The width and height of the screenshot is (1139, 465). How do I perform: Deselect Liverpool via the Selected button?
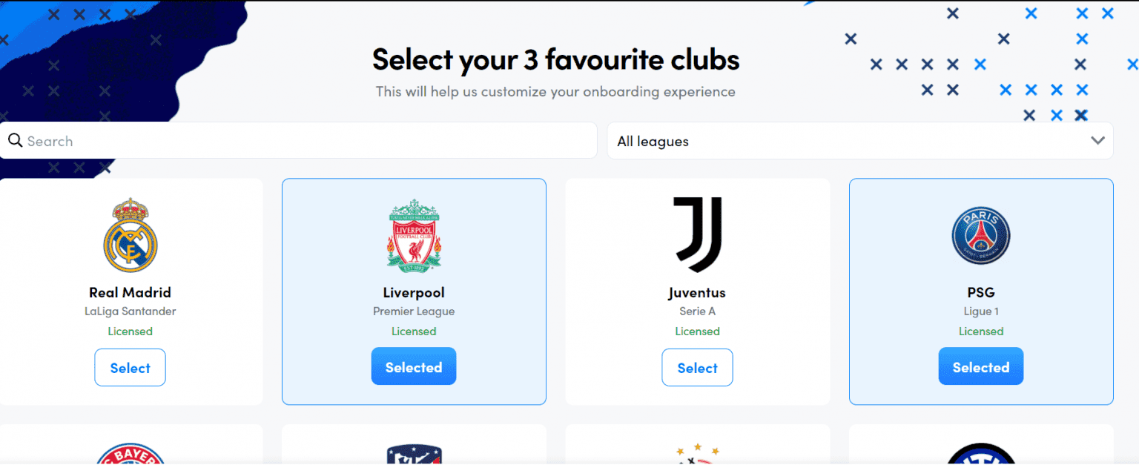coord(414,367)
